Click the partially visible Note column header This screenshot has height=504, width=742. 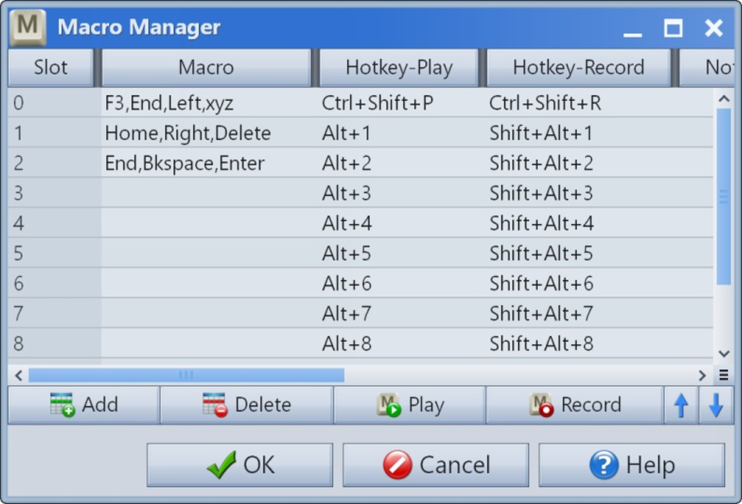(x=707, y=67)
